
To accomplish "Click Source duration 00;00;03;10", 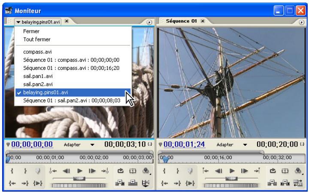I will pos(125,144).
